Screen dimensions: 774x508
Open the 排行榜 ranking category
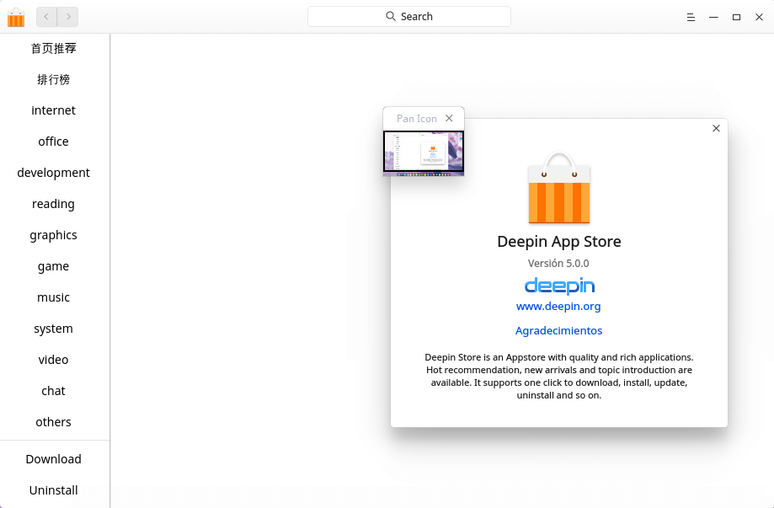click(x=53, y=79)
